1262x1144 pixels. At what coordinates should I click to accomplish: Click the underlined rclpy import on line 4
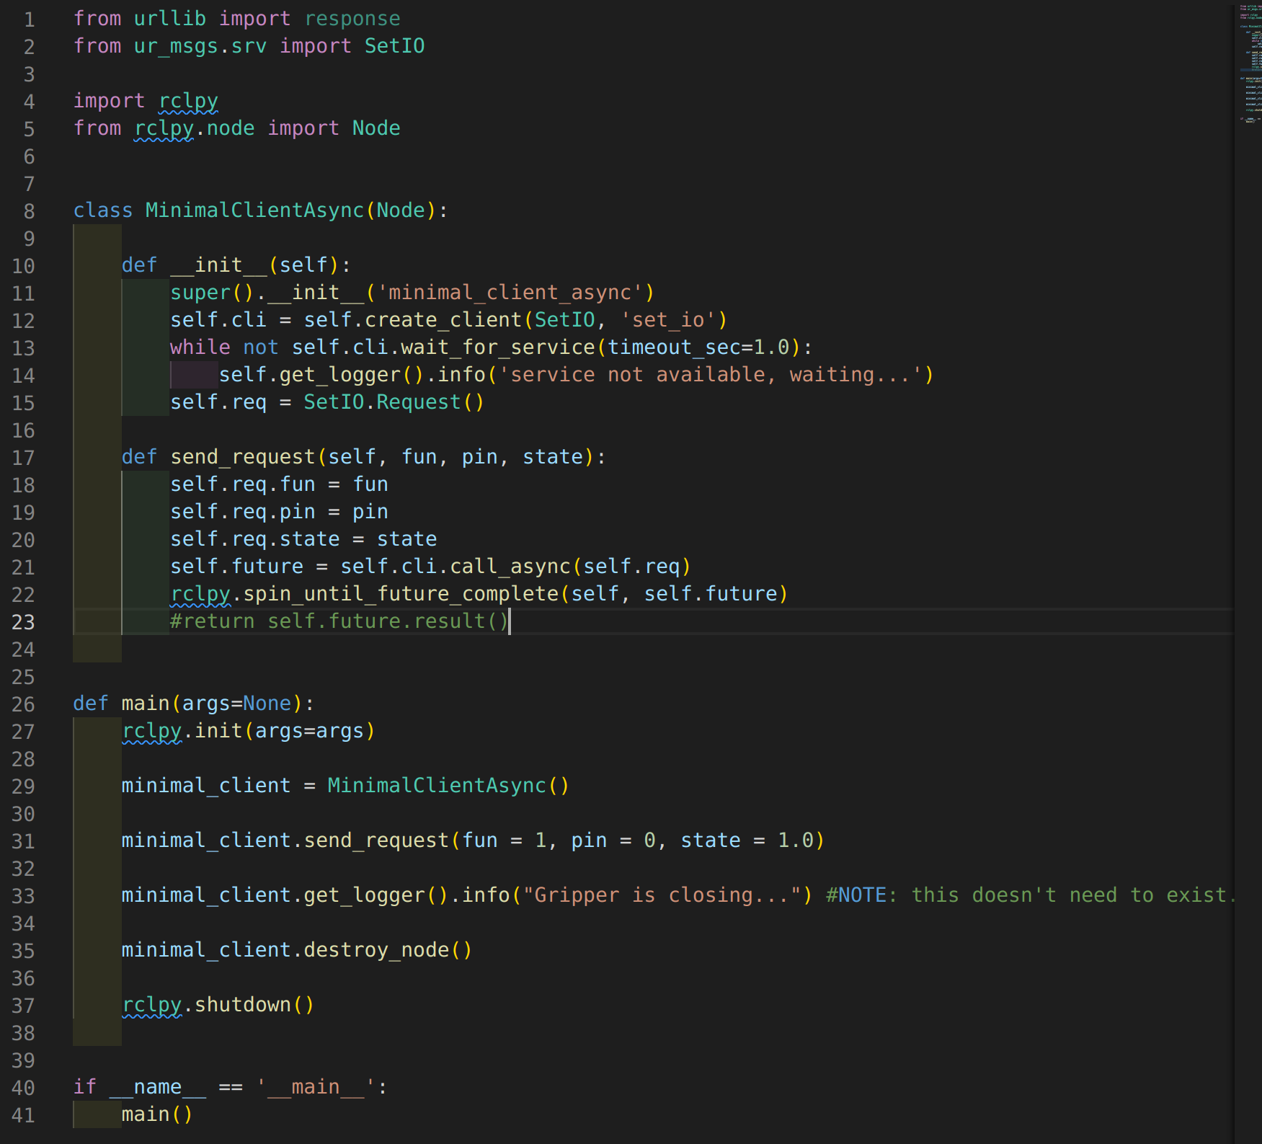pos(188,101)
